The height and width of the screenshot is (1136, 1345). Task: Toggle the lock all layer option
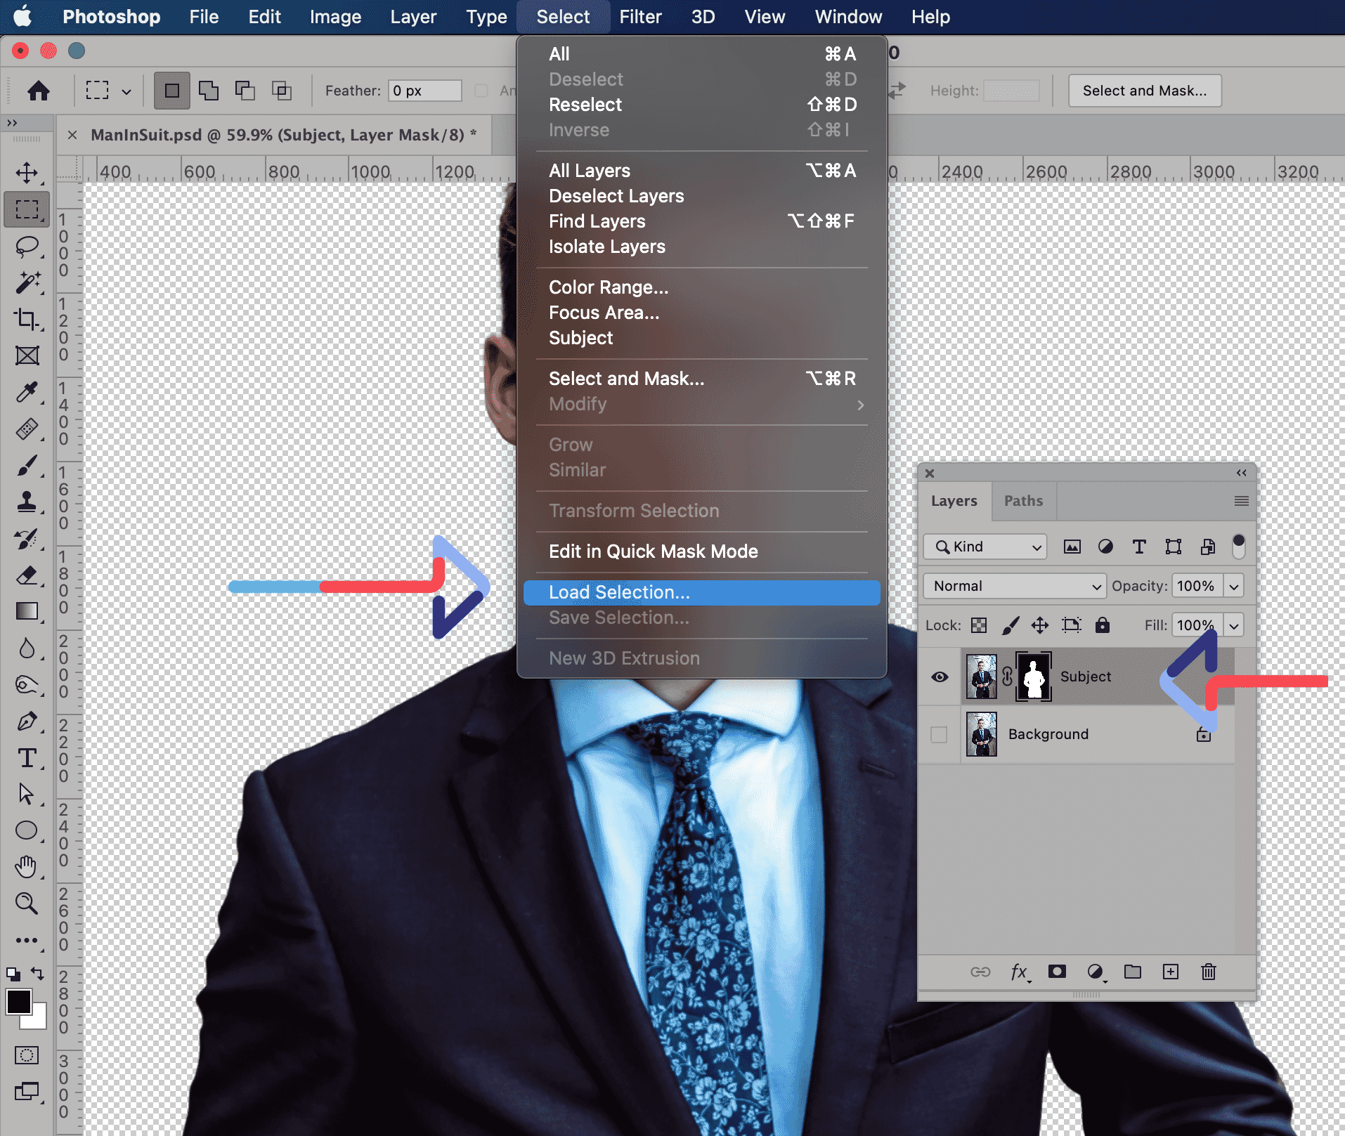pyautogui.click(x=1102, y=625)
